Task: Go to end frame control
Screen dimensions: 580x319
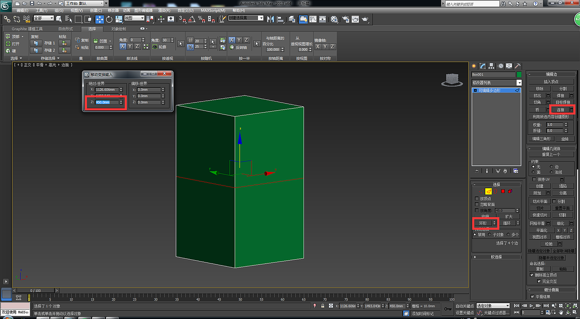Action: tap(546, 306)
